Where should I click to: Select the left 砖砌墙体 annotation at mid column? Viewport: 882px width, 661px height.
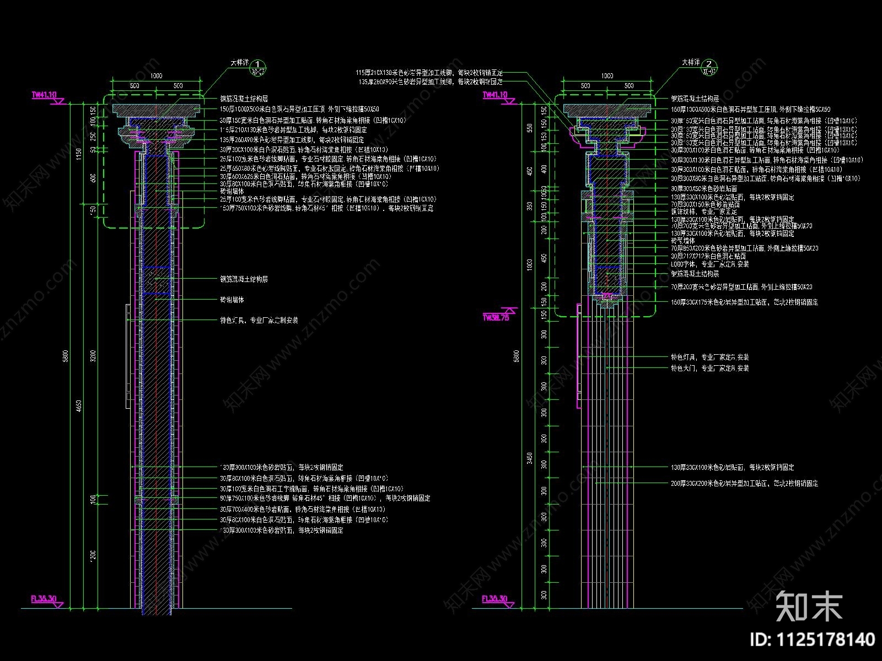coord(232,300)
